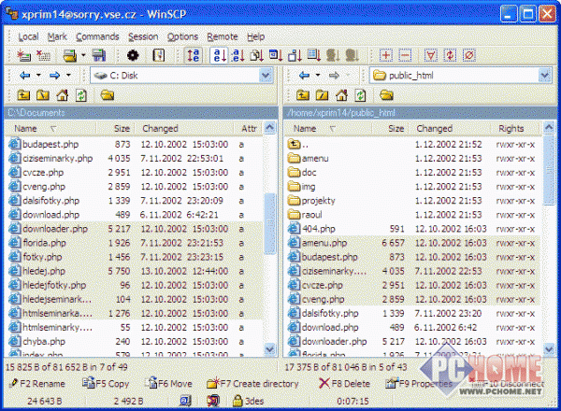Screen dimensions: 561x411
Task: Expand local forward history dropdown
Action: [68, 76]
